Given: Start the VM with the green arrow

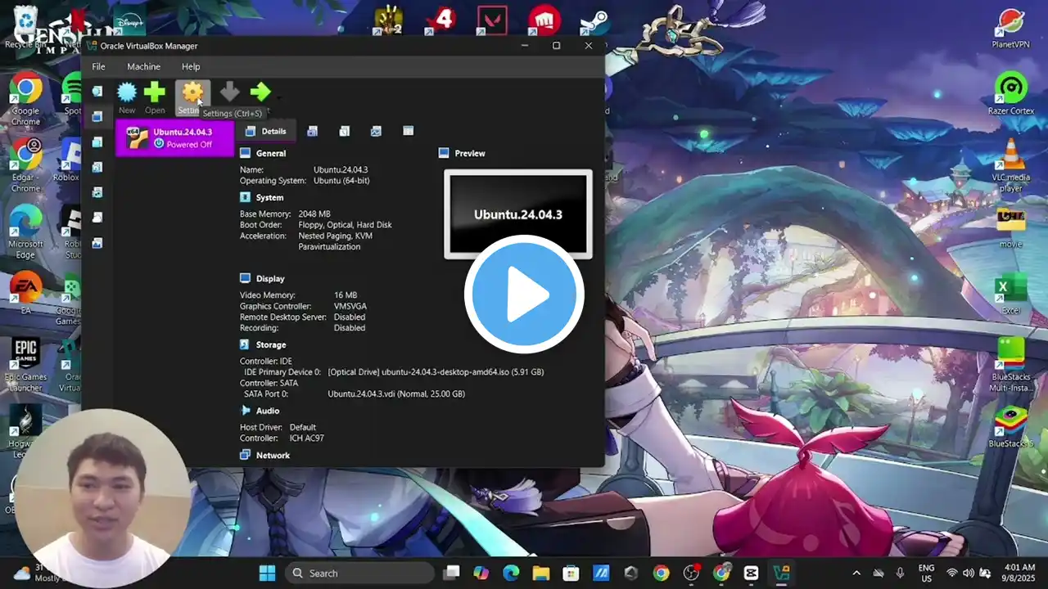Looking at the screenshot, I should click(x=260, y=92).
